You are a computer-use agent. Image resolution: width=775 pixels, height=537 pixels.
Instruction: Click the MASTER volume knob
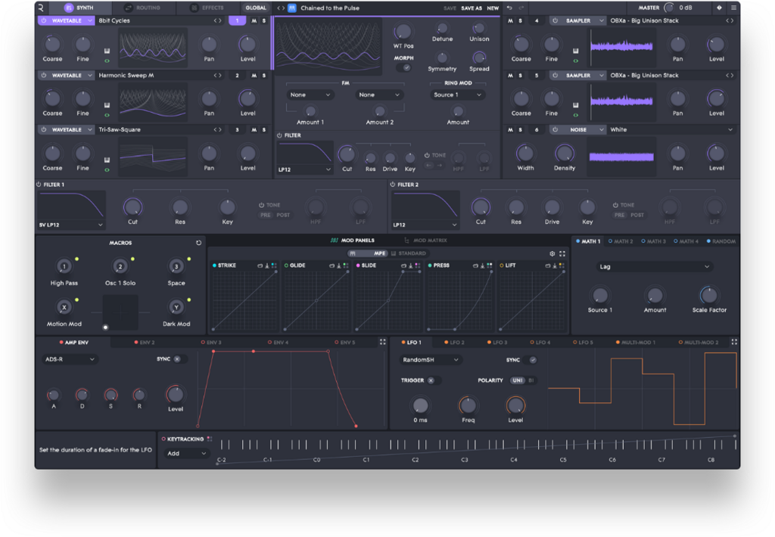point(669,8)
